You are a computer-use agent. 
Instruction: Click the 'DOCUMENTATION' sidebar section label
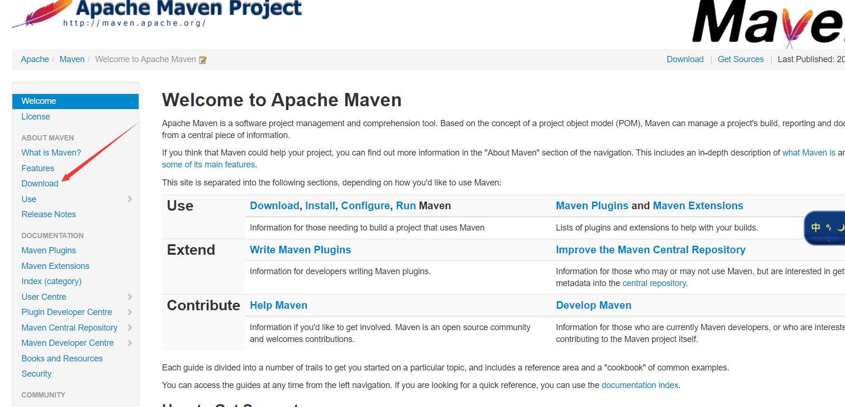(52, 236)
